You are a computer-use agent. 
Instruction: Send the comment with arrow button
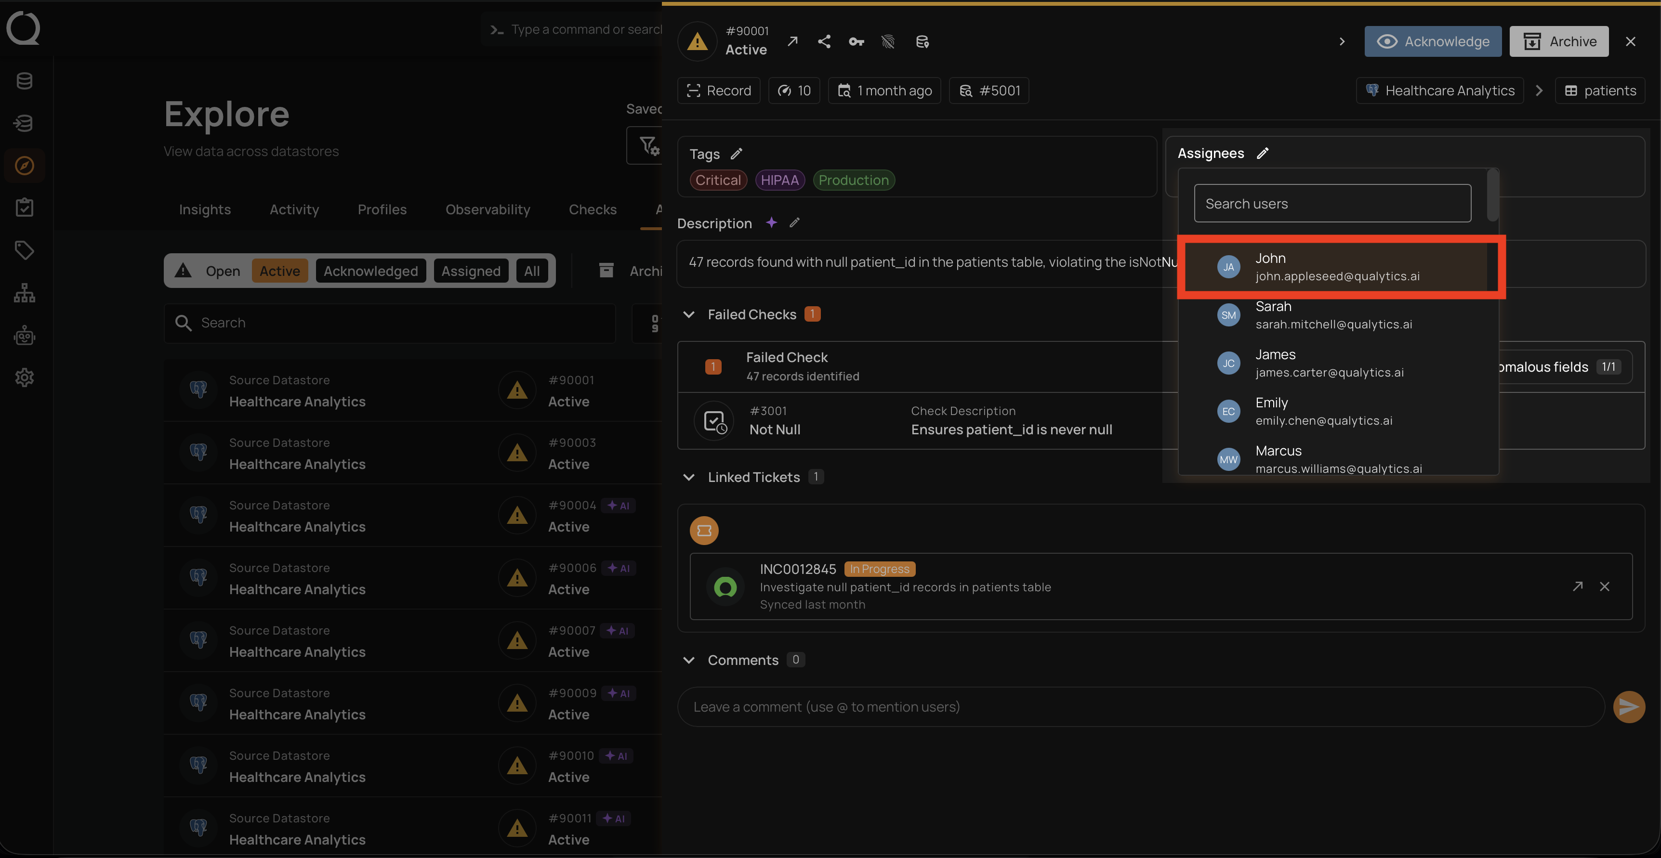[x=1629, y=707]
